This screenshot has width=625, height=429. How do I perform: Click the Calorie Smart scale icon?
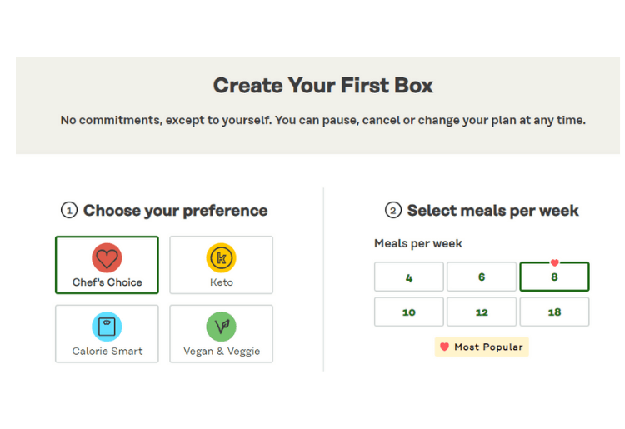[107, 327]
